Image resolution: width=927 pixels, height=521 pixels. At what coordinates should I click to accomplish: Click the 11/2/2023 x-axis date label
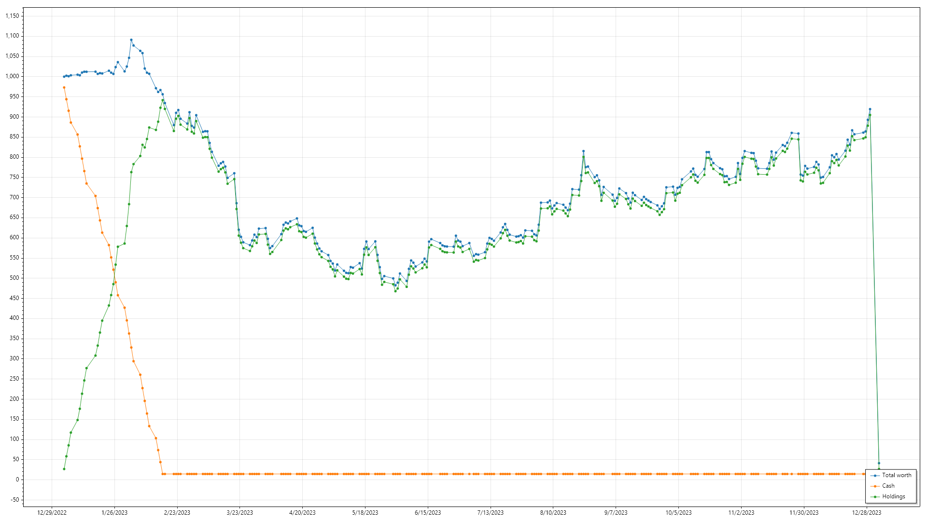741,513
